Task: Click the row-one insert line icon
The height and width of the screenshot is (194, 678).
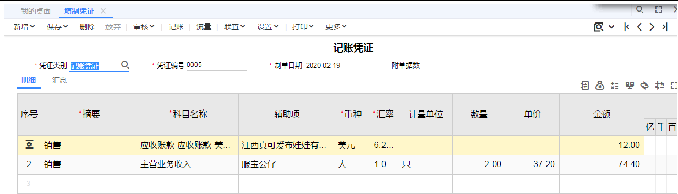Action: 29,145
